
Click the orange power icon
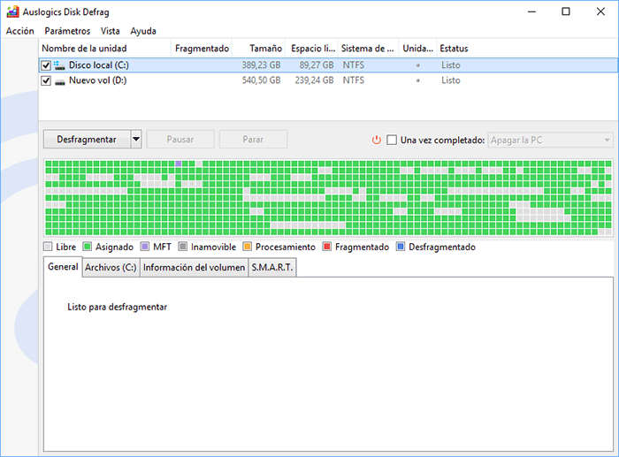[x=377, y=140]
